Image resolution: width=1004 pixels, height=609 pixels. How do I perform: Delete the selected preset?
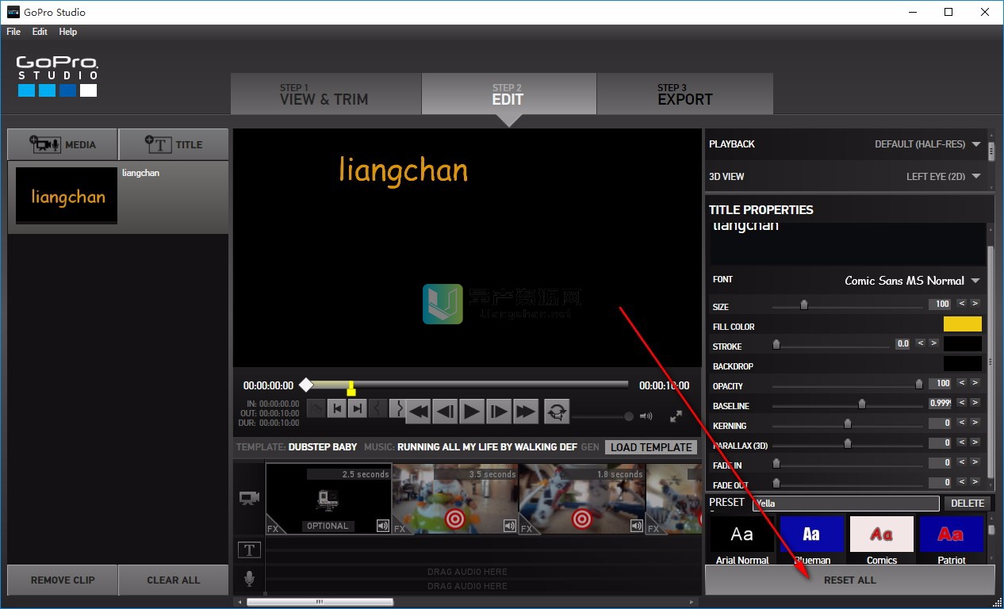(968, 504)
